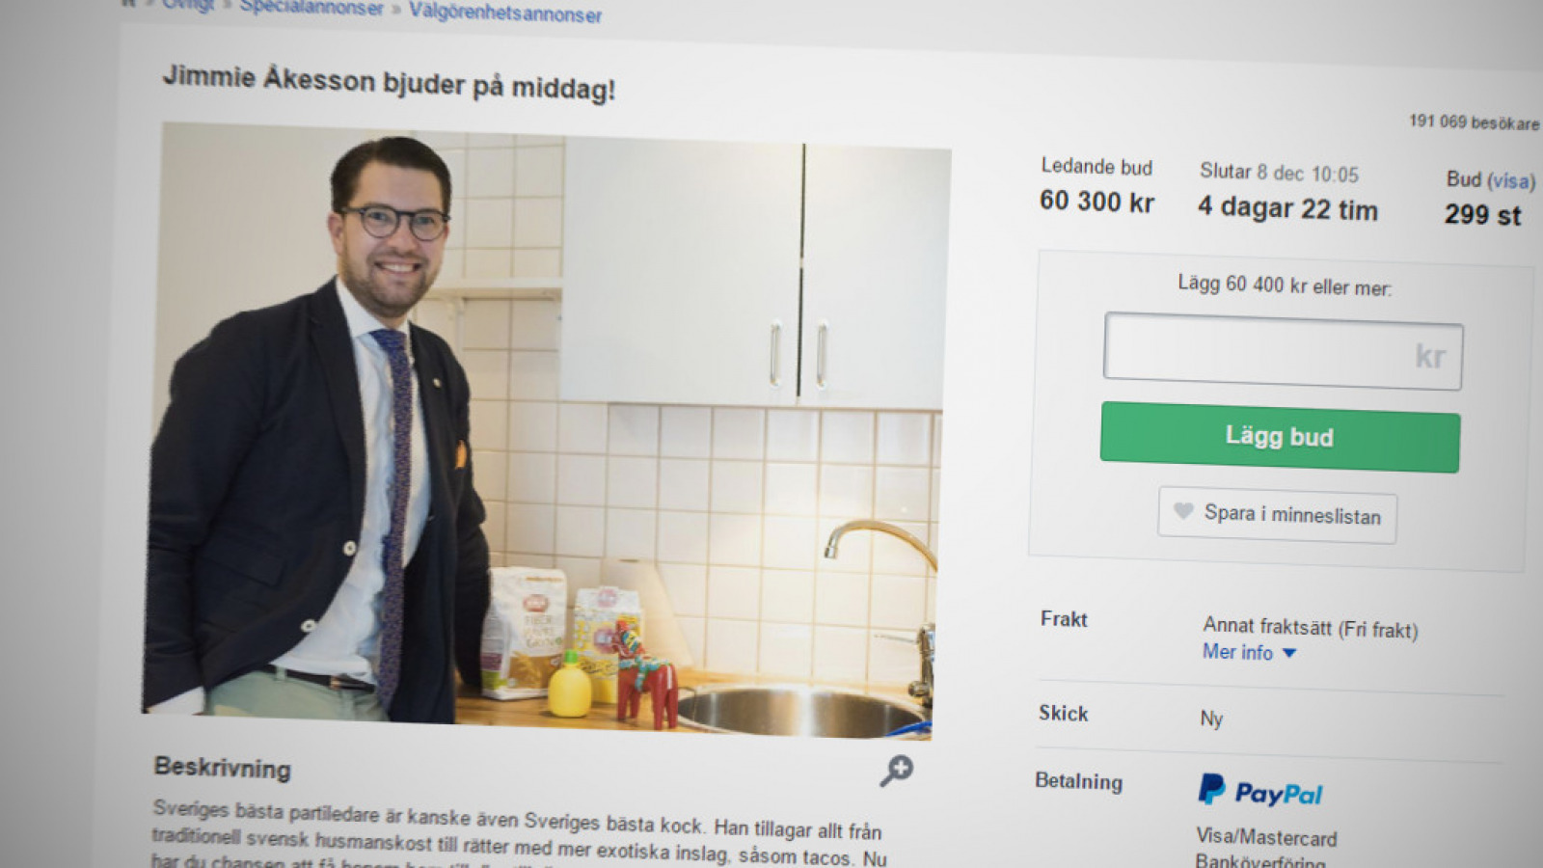Click the Lägg bud green button
The image size is (1543, 868).
pyautogui.click(x=1280, y=437)
